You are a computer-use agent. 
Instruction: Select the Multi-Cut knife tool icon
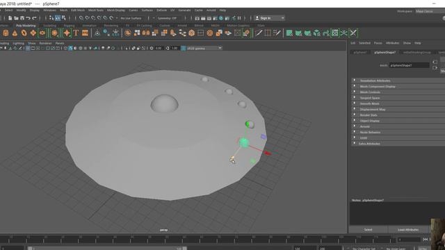tap(259, 33)
